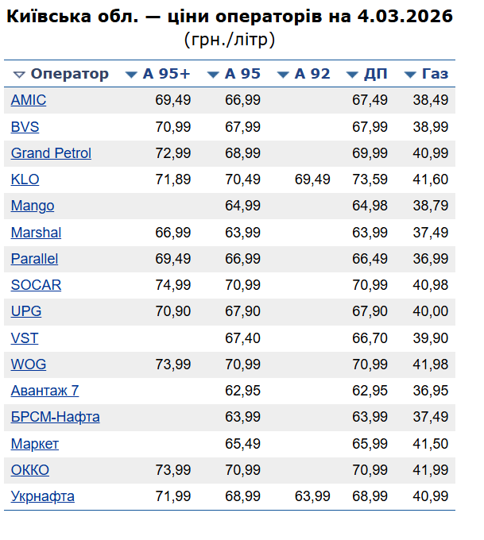View the UPG operator page
Viewport: 484px width, 540px height.
coord(25,311)
